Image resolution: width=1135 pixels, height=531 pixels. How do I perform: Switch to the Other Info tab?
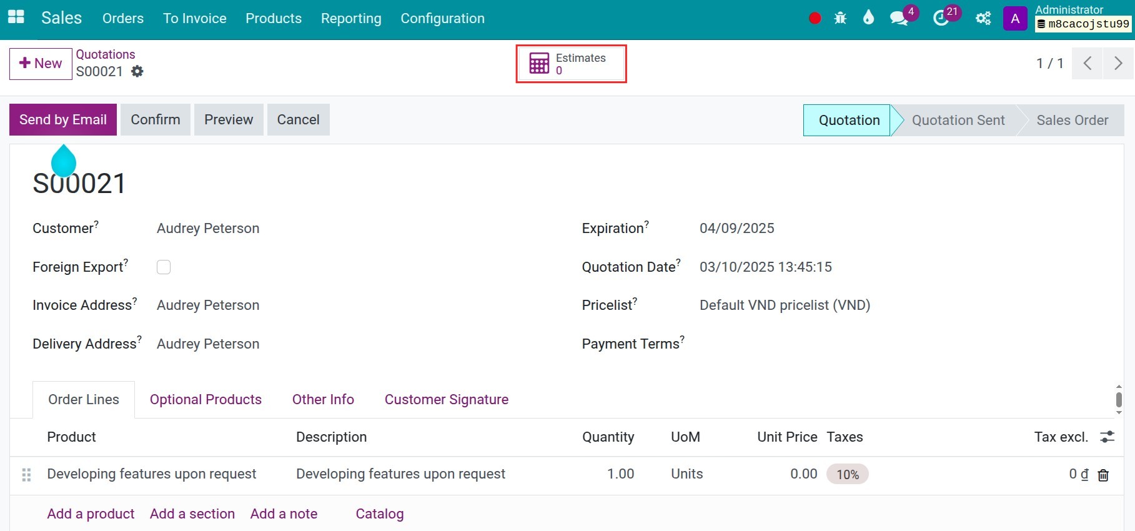click(323, 400)
